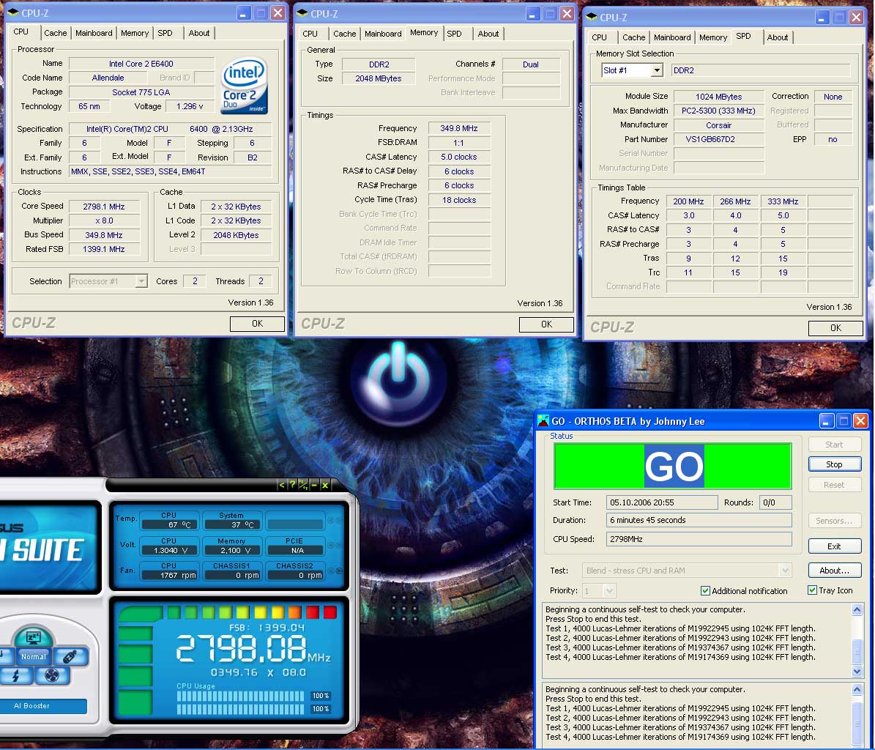The width and height of the screenshot is (875, 750).
Task: Click the Duration field showing 6 minutes 45 seconds
Action: tap(699, 520)
